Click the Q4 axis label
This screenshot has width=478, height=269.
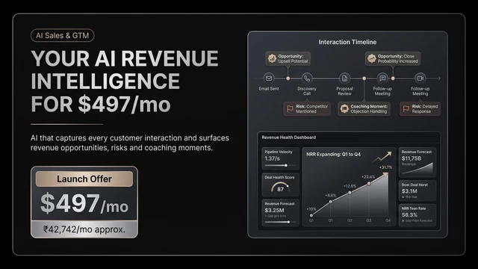click(388, 220)
